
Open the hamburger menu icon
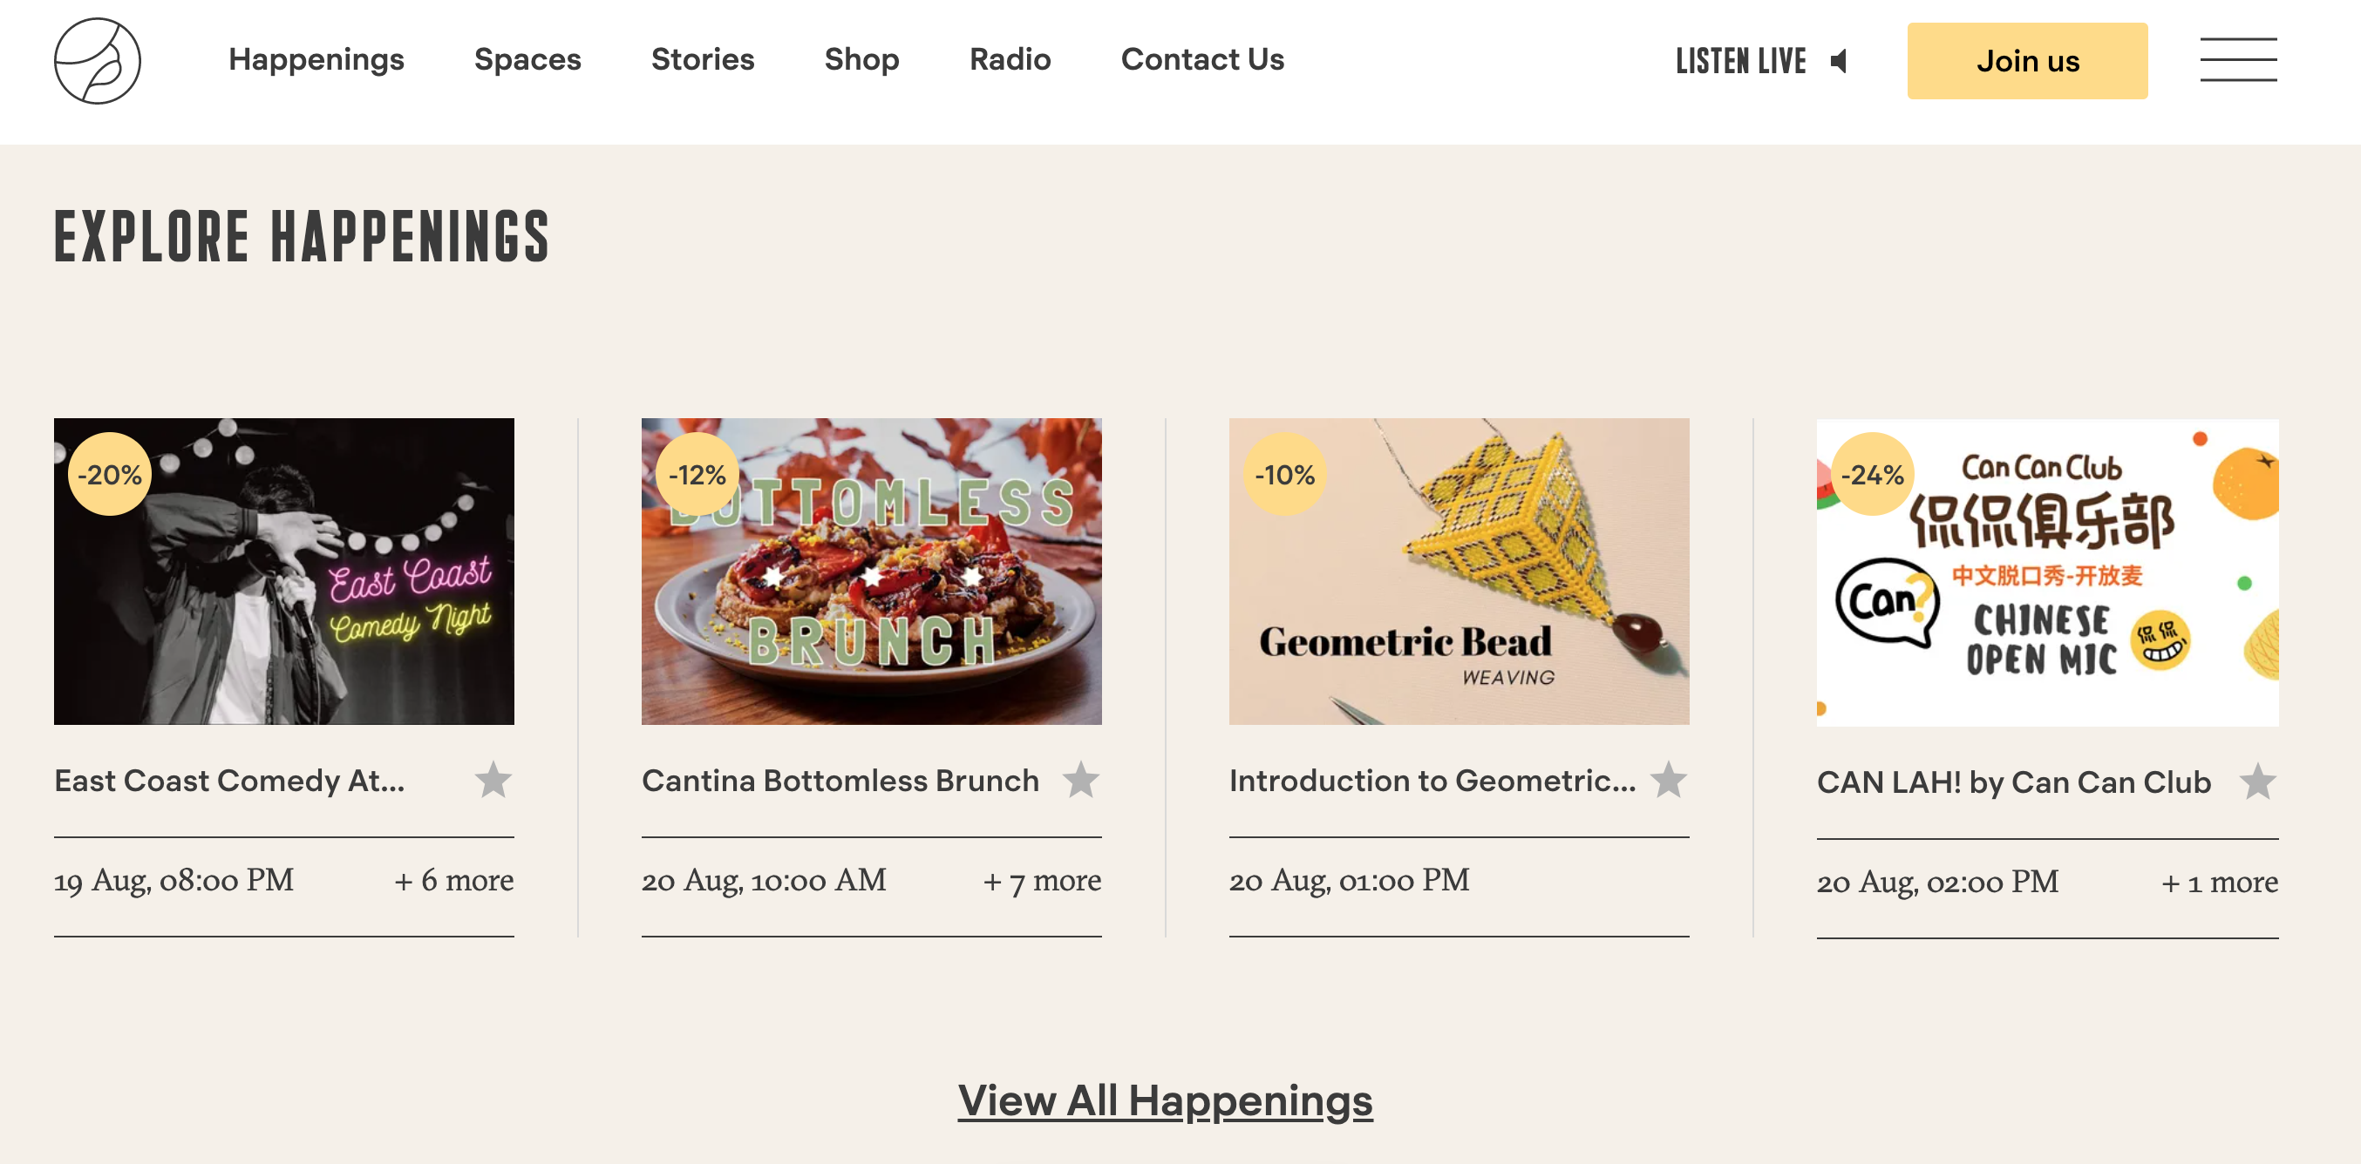pyautogui.click(x=2238, y=60)
